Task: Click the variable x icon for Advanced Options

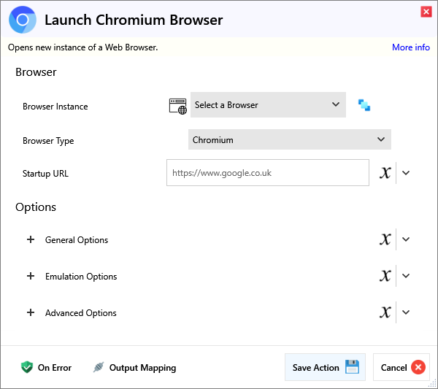Action: click(385, 312)
